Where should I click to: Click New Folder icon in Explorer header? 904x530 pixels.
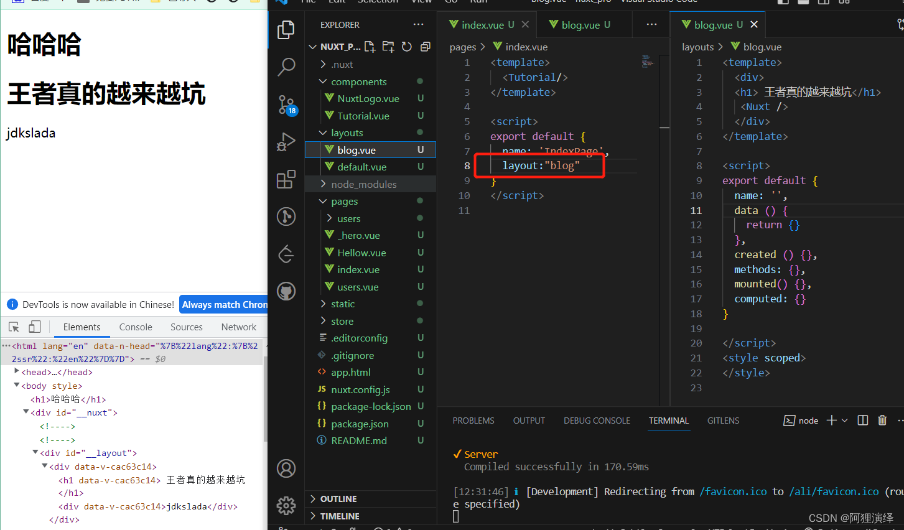[x=388, y=47]
